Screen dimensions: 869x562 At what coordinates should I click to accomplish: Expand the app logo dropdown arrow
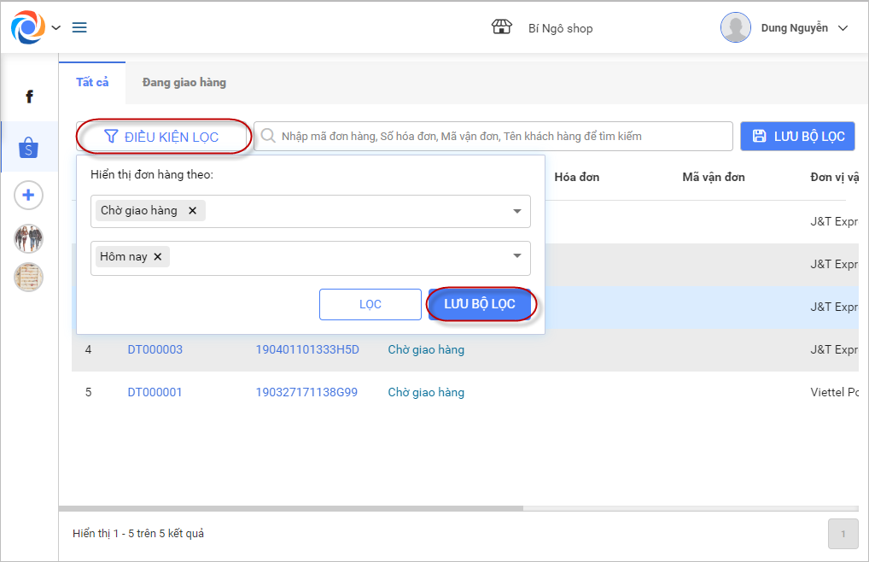tap(56, 27)
